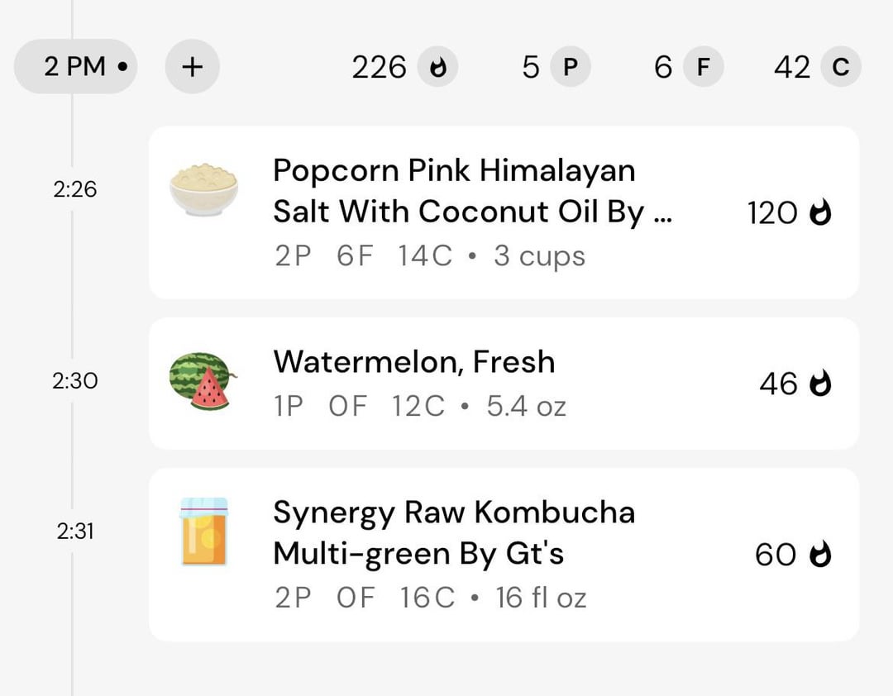Click the flame icon beside 60 calories
893x696 pixels.
coord(820,555)
